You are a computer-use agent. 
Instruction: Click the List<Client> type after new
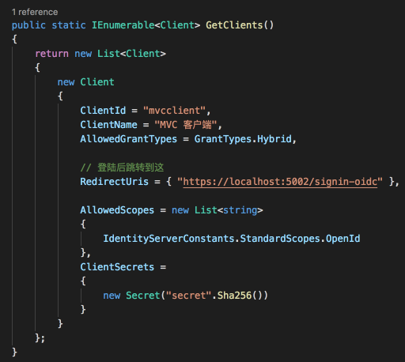click(131, 54)
